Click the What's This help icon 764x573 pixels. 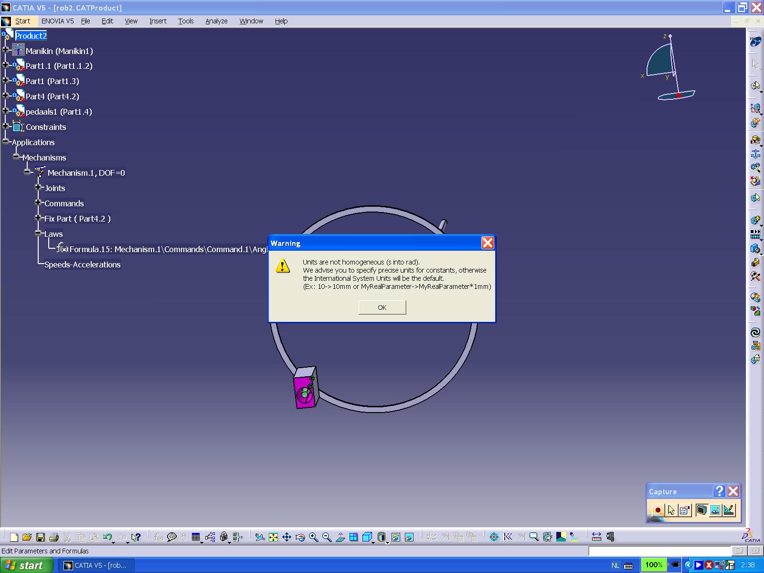coord(136,537)
